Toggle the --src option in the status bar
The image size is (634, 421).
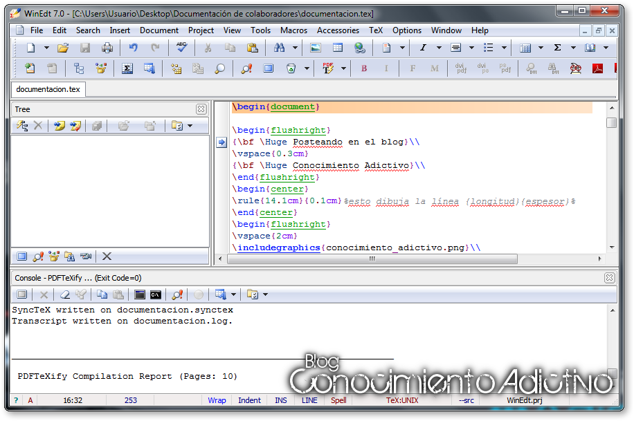[x=467, y=400]
